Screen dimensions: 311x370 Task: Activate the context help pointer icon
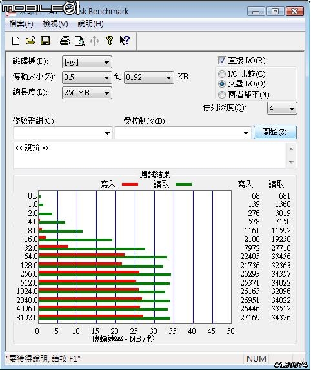[x=125, y=41]
